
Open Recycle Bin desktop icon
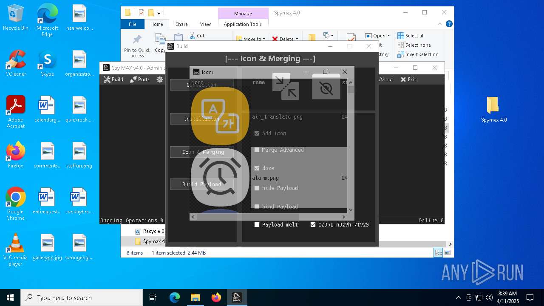[x=16, y=18]
